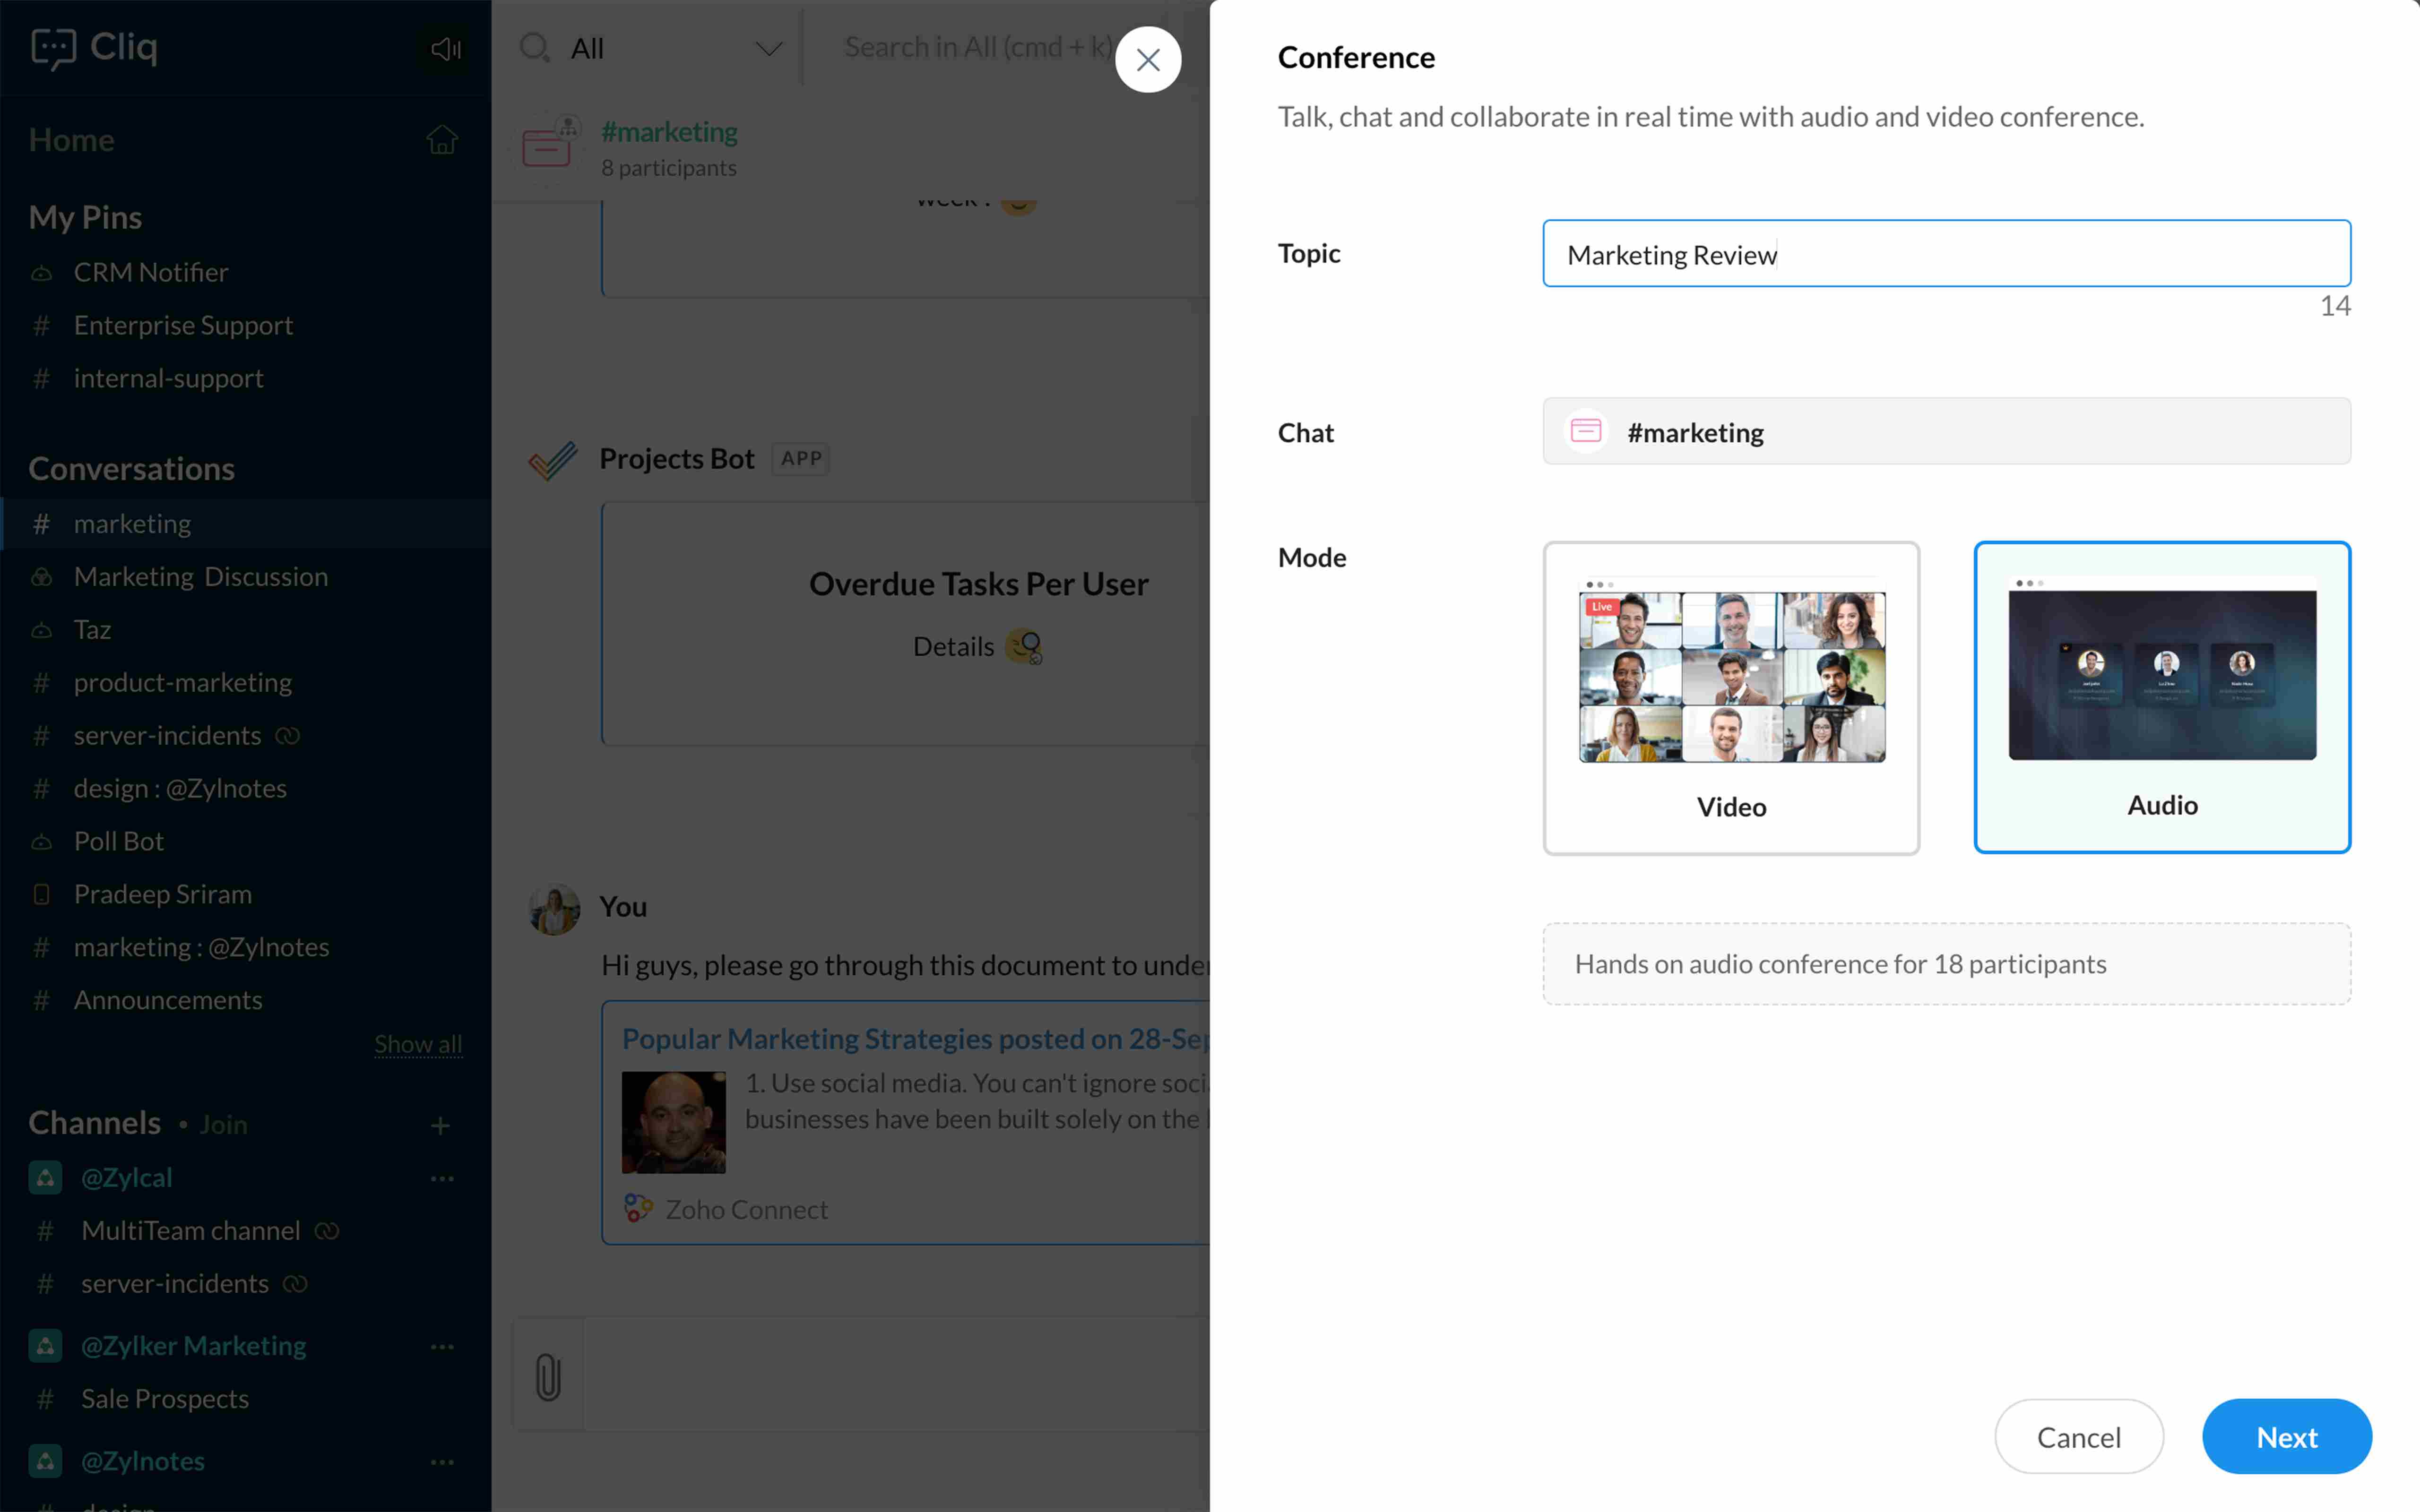Select the Audio conference mode
This screenshot has width=2420, height=1512.
click(2162, 697)
